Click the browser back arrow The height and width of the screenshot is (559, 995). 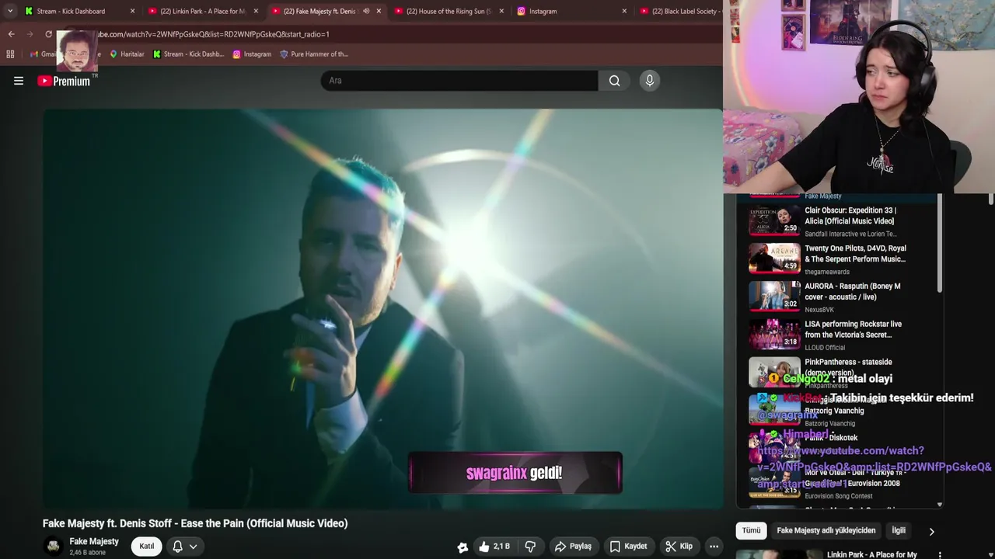[x=11, y=34]
